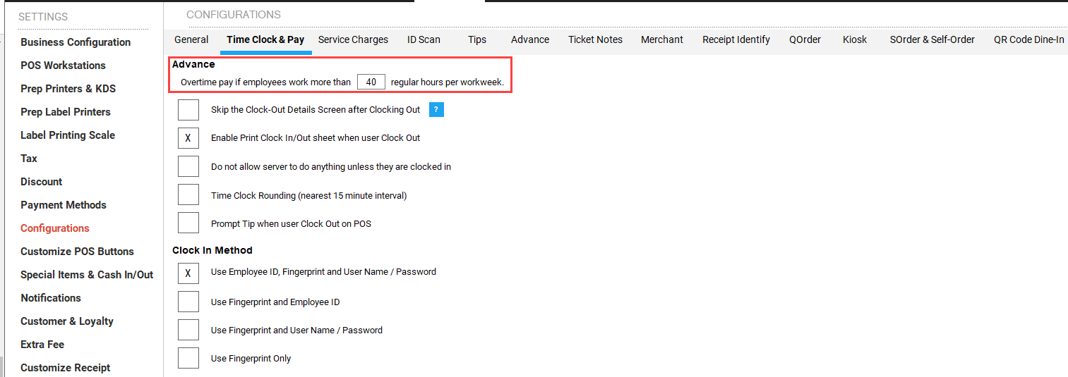Image resolution: width=1068 pixels, height=377 pixels.
Task: Open Payment Methods settings
Action: coord(64,205)
